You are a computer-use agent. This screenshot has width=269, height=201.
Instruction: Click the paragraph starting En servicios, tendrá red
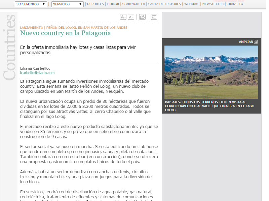[86, 195]
